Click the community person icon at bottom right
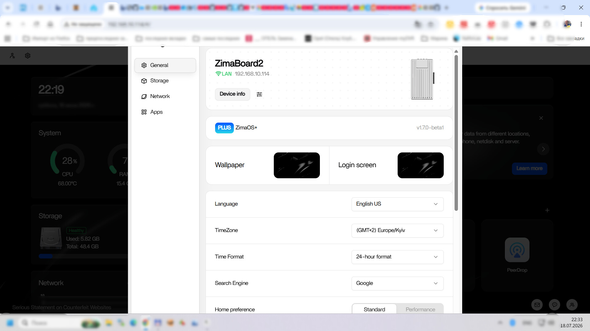Image resolution: width=590 pixels, height=331 pixels. (x=572, y=305)
